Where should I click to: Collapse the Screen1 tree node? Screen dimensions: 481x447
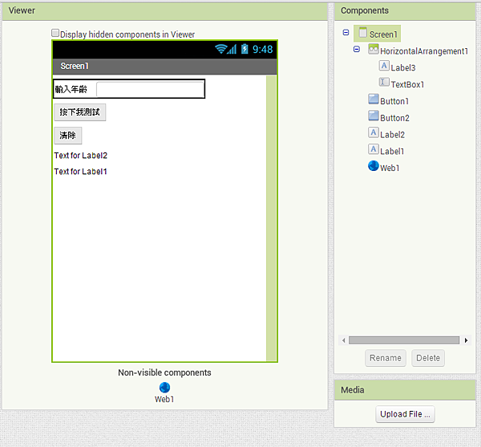pyautogui.click(x=346, y=33)
